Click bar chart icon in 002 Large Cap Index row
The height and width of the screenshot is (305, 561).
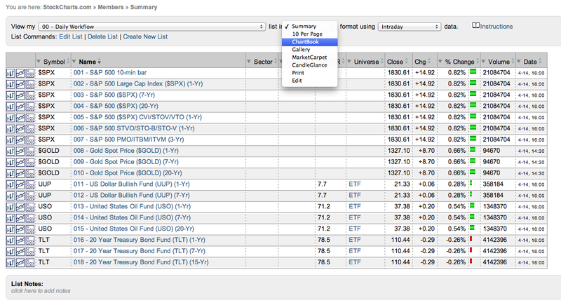pos(11,84)
